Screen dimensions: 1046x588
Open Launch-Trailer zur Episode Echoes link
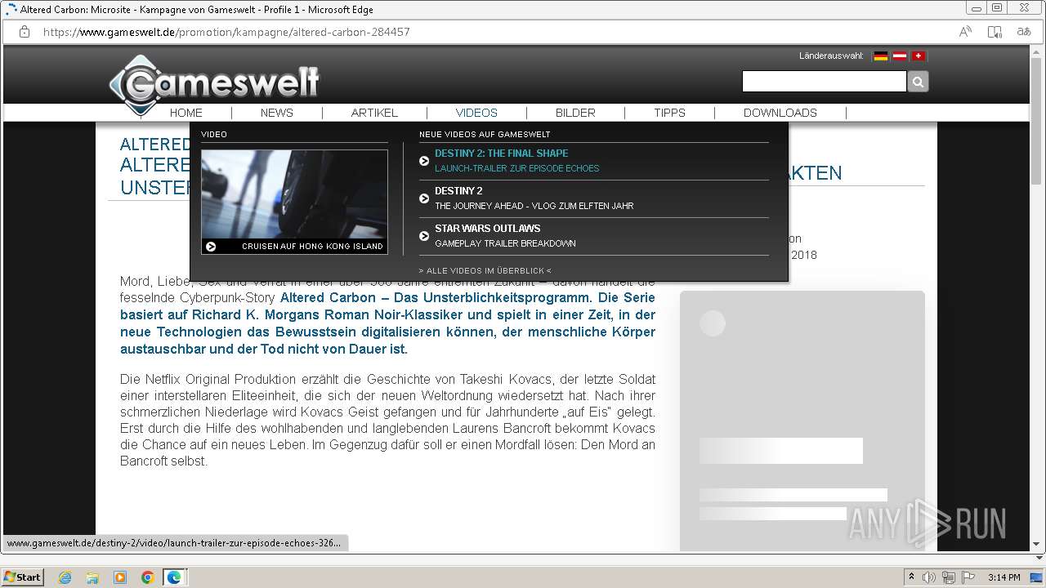coord(516,168)
